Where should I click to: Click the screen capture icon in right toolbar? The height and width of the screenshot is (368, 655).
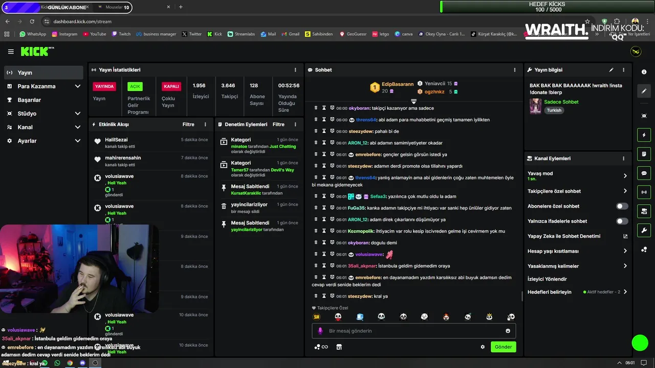click(644, 116)
